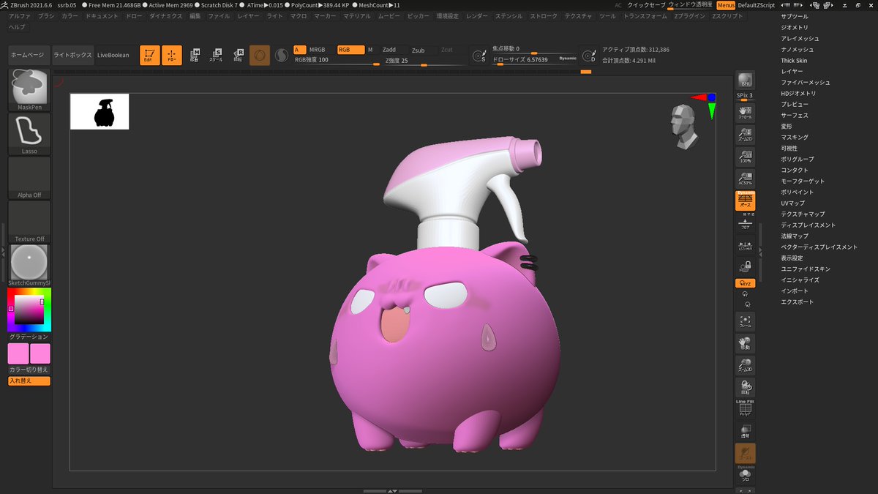Viewport: 878px width, 494px height.
Task: Enable Zsub sculpt mode
Action: (x=418, y=50)
